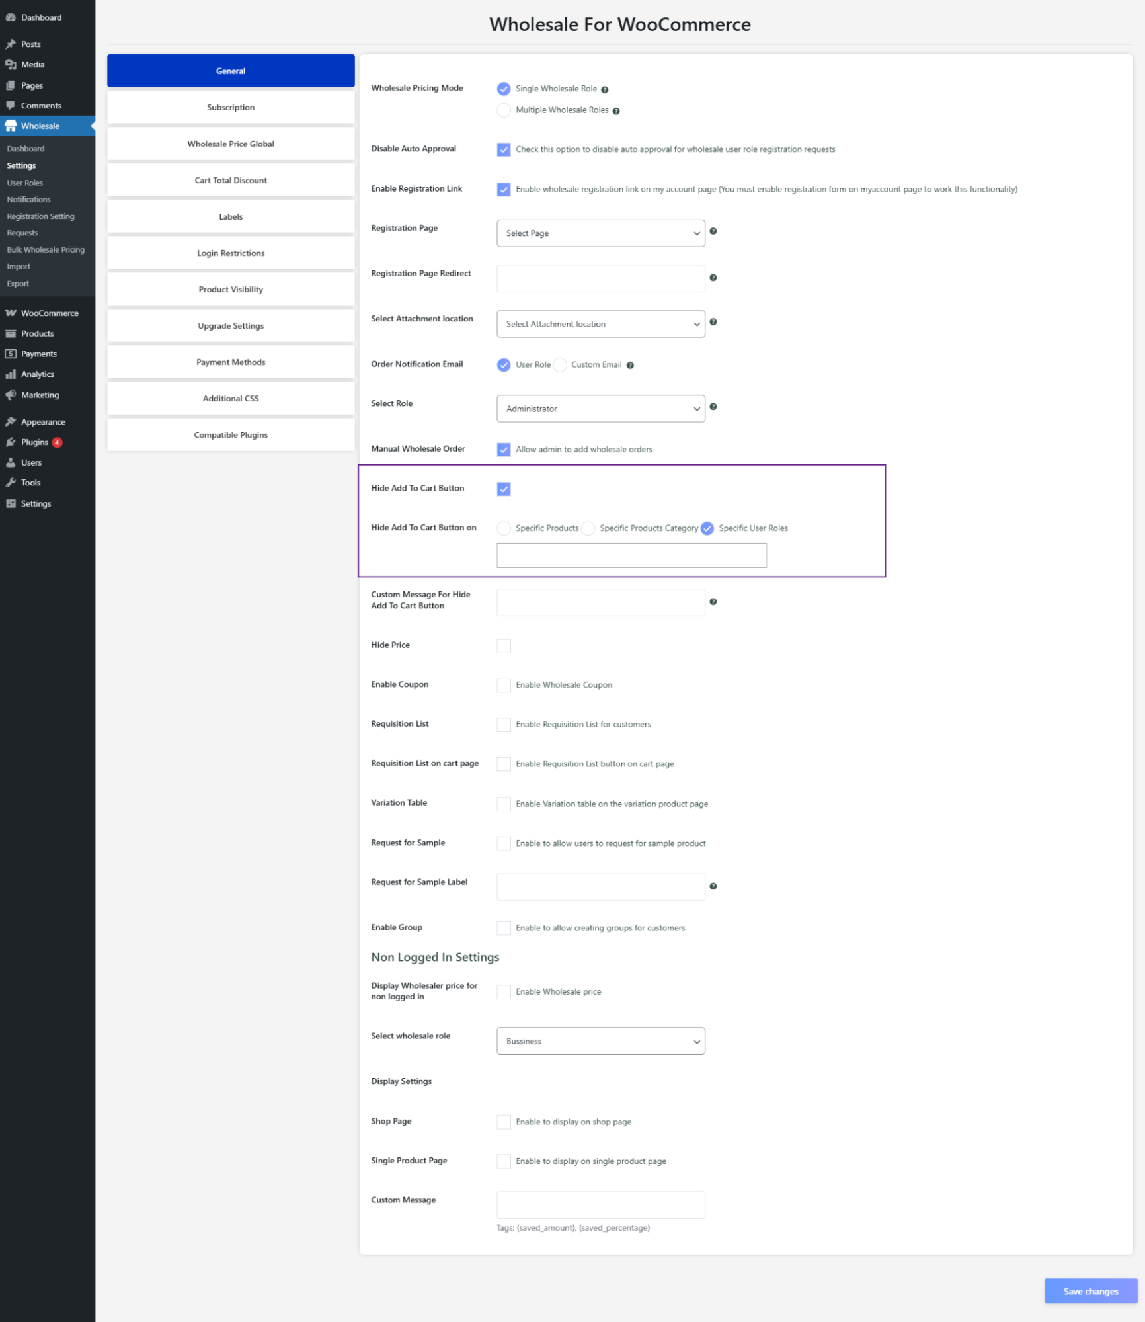Open the Import submenu link
The width and height of the screenshot is (1145, 1322).
click(x=19, y=267)
